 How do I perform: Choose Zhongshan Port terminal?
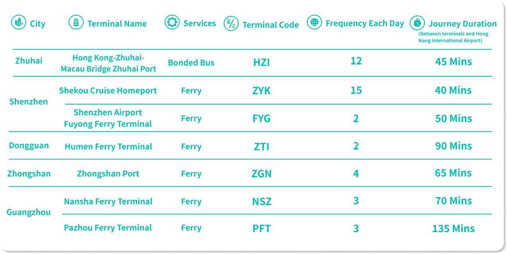108,174
